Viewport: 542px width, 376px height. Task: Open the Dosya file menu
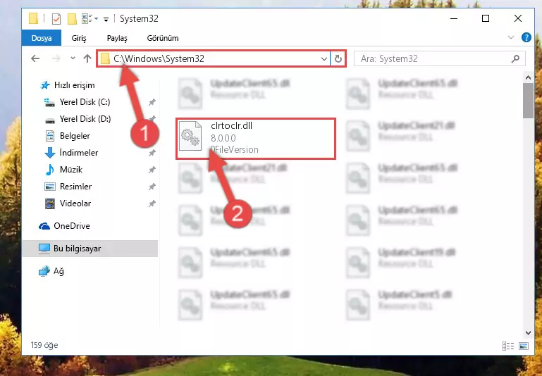pyautogui.click(x=42, y=38)
